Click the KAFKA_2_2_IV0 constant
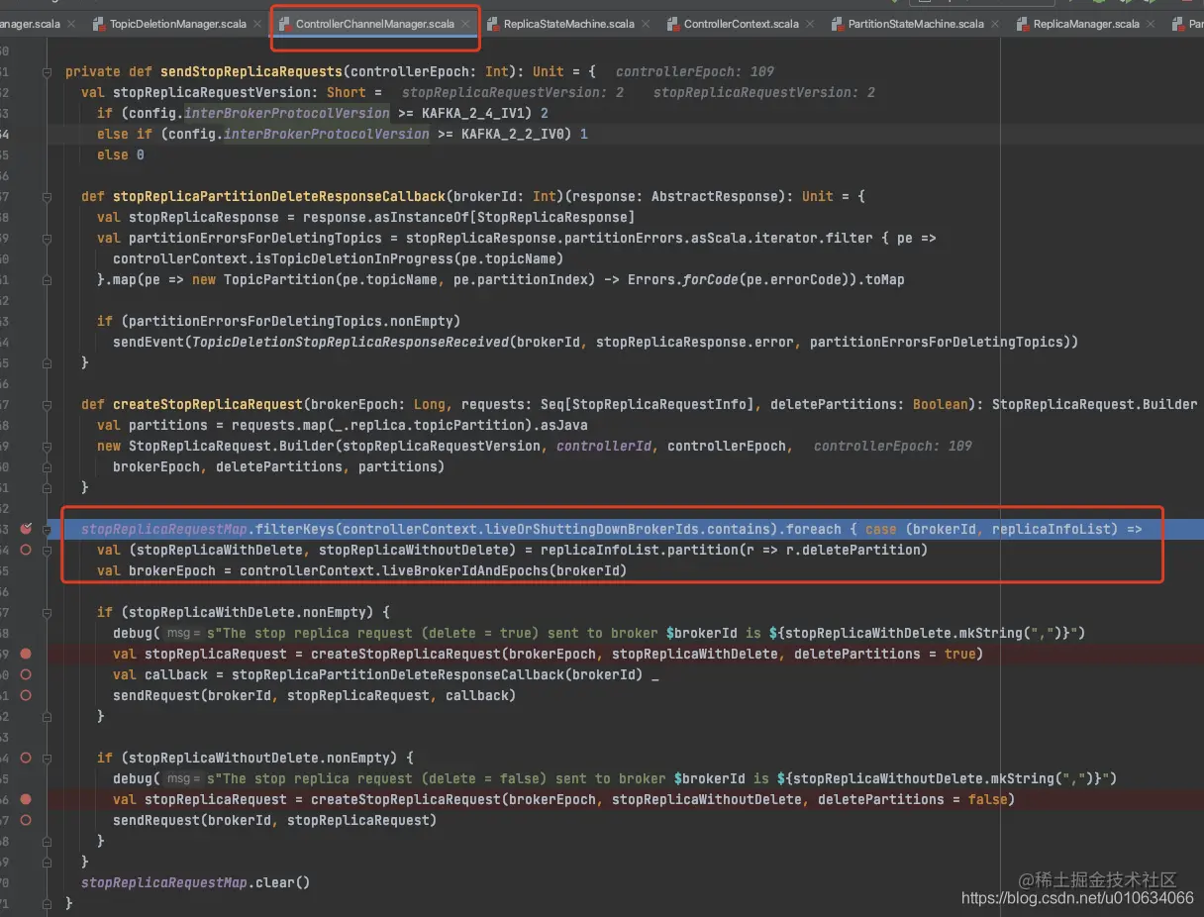This screenshot has height=917, width=1204. click(513, 134)
